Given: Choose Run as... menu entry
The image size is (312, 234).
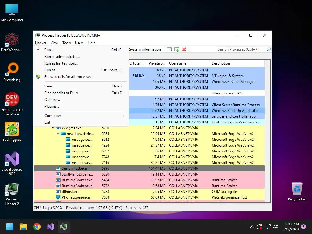Looking at the screenshot, I should click(x=81, y=70).
